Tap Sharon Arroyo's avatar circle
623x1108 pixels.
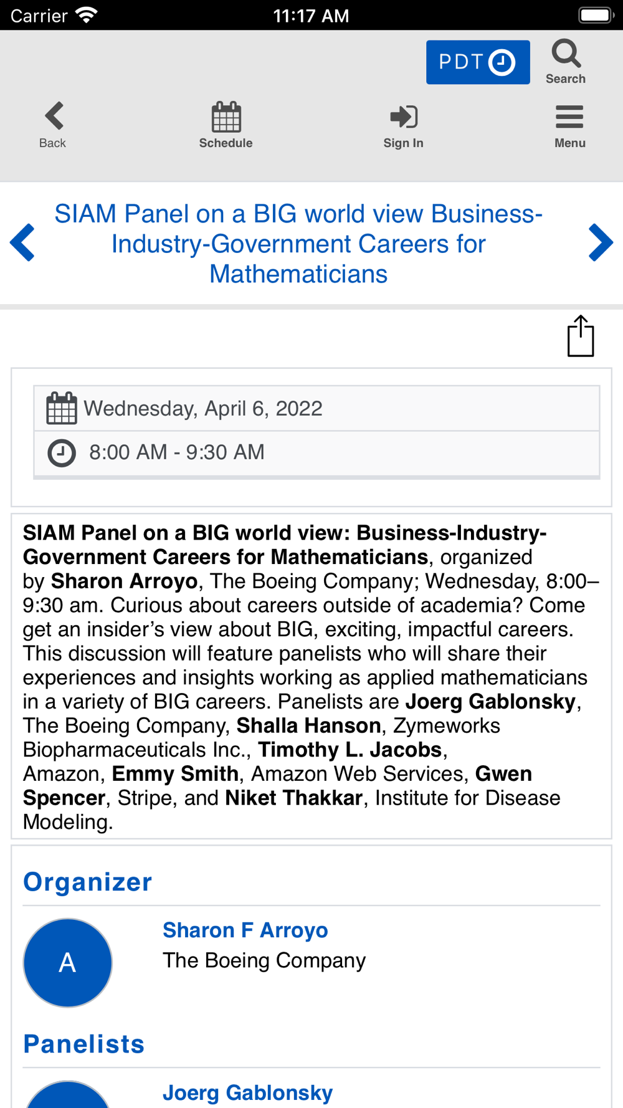(x=68, y=963)
